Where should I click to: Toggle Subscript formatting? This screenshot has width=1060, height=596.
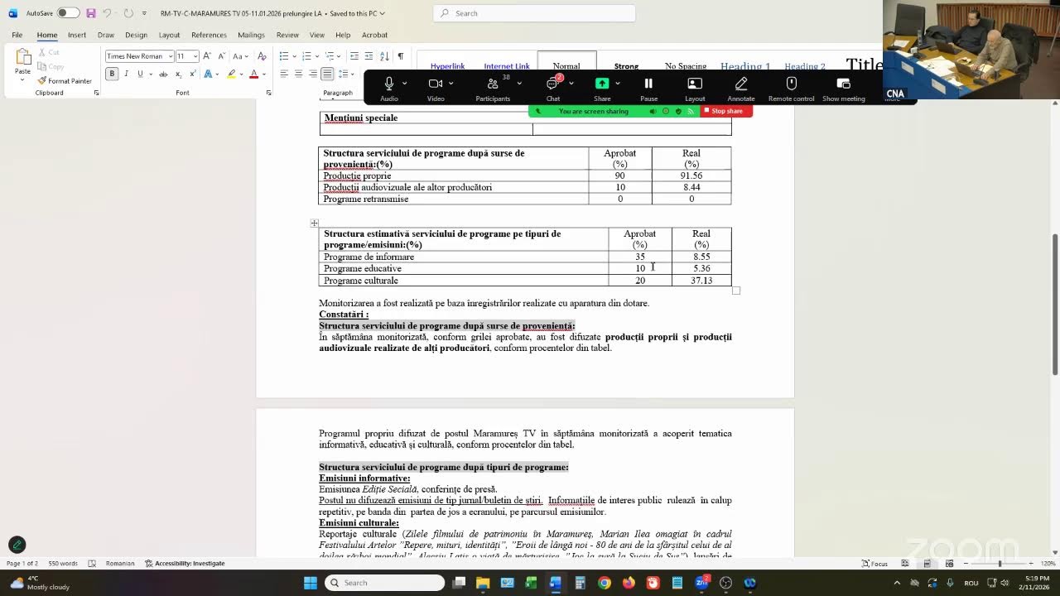coord(178,74)
